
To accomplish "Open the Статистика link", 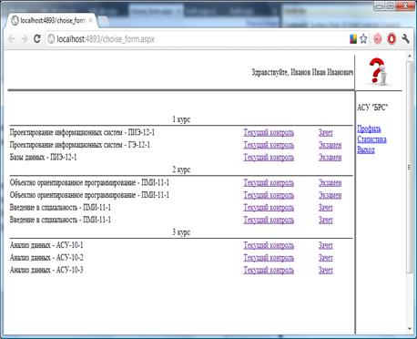I will 371,139.
